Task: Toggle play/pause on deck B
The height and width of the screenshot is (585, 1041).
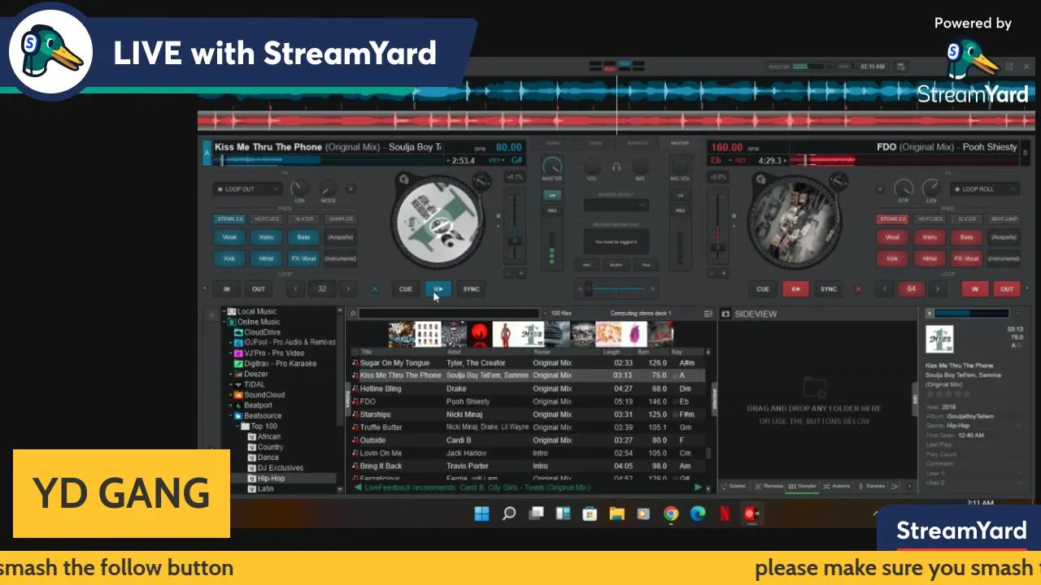Action: pos(795,289)
